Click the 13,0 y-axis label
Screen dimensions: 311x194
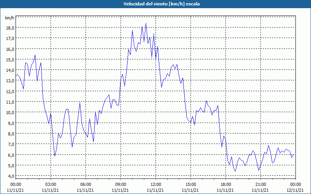10,81
